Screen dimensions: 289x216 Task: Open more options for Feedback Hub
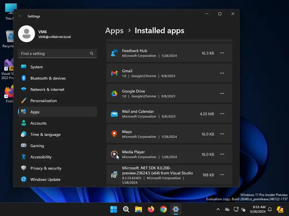point(222,53)
